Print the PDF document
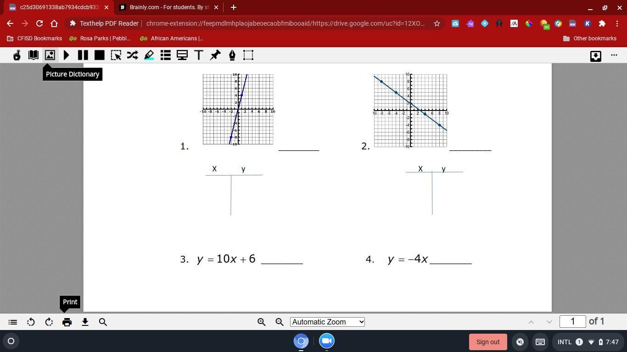The width and height of the screenshot is (627, 352). click(67, 322)
